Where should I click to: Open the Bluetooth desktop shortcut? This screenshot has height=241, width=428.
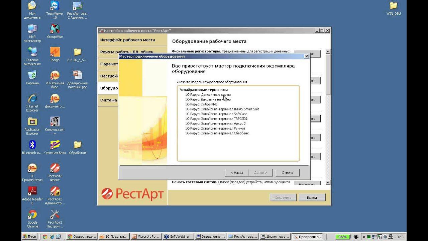click(x=32, y=147)
